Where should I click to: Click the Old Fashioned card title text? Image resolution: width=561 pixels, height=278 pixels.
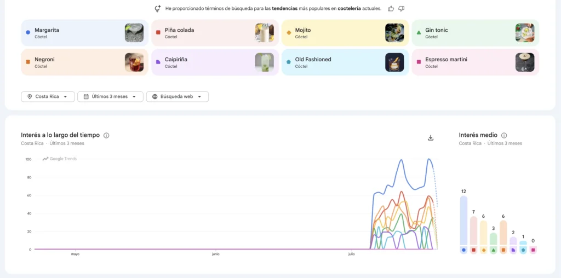point(313,59)
